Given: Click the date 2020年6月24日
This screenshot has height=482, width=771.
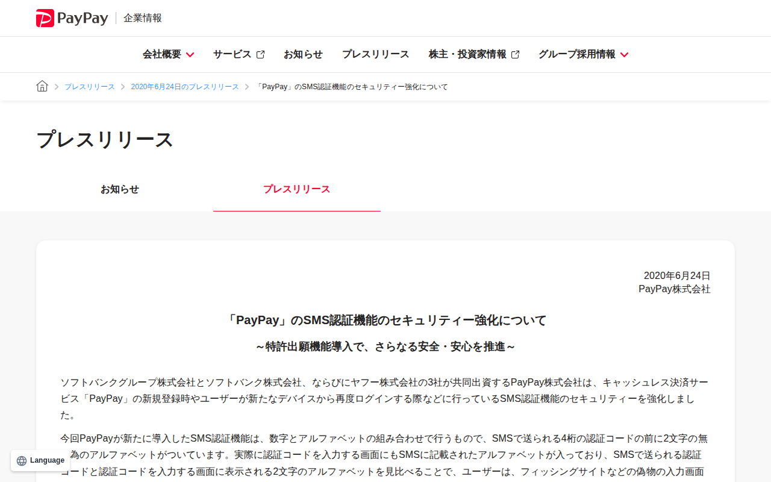Looking at the screenshot, I should click(x=677, y=276).
